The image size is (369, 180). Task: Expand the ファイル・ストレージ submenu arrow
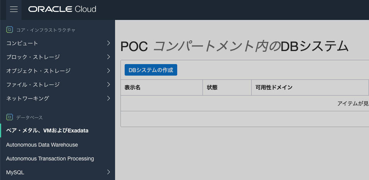pos(109,84)
